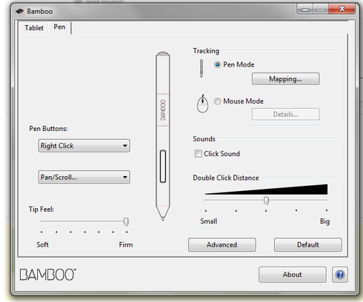Click the pen eraser end at top
Viewport: 363px width, 302px height.
(x=163, y=54)
